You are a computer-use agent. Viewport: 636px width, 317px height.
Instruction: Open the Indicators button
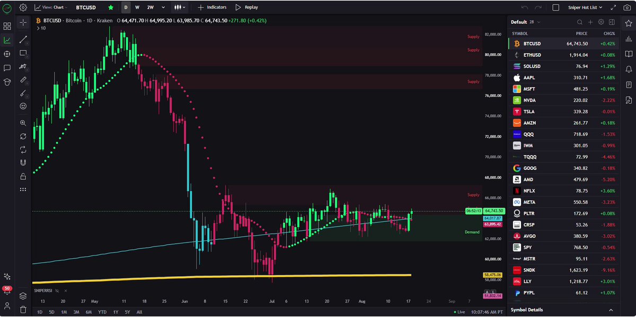[212, 7]
